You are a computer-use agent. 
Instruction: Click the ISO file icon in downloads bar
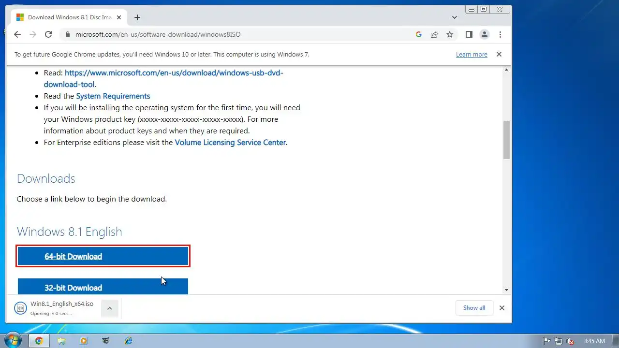point(20,308)
